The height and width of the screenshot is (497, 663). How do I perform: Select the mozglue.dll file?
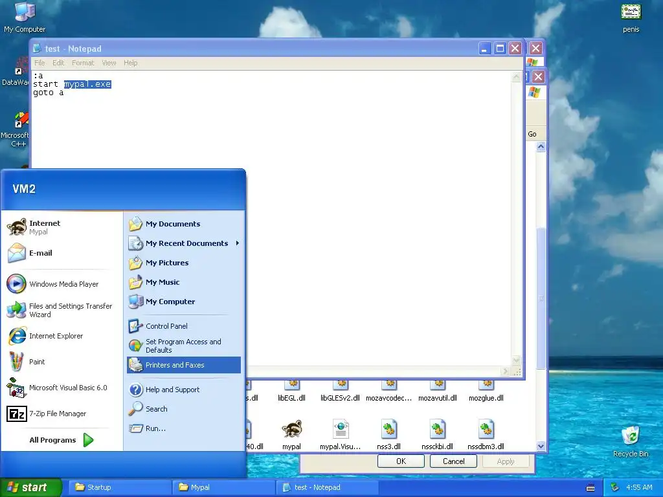pyautogui.click(x=486, y=392)
